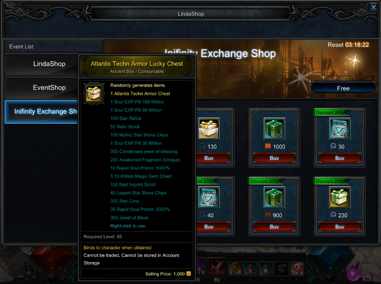Use the pink potion in hotbar slot 3

tap(266, 269)
